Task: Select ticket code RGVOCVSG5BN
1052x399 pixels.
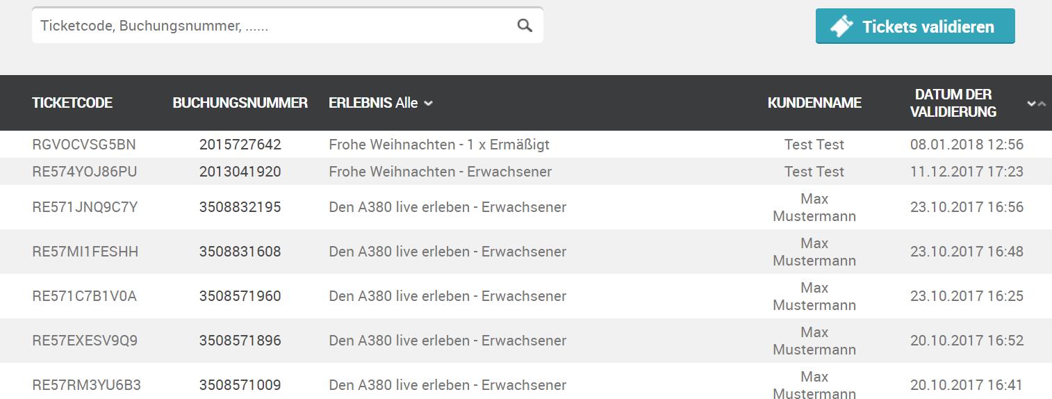Action: coord(84,145)
